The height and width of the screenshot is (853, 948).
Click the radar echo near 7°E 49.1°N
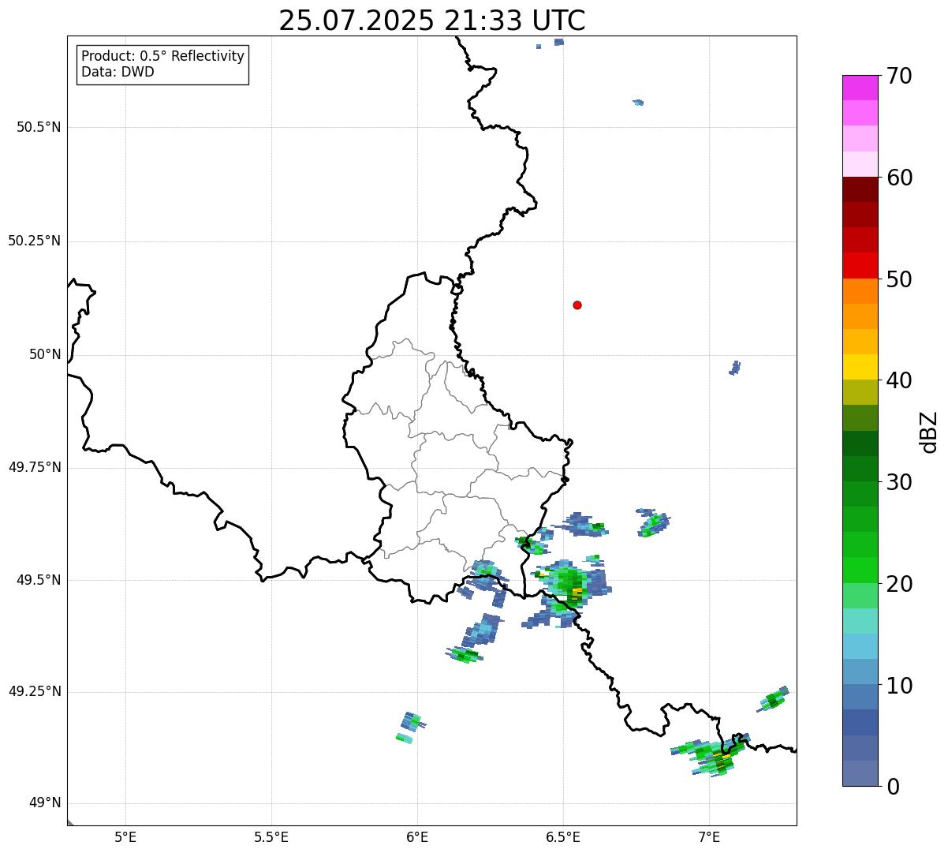coord(710,755)
